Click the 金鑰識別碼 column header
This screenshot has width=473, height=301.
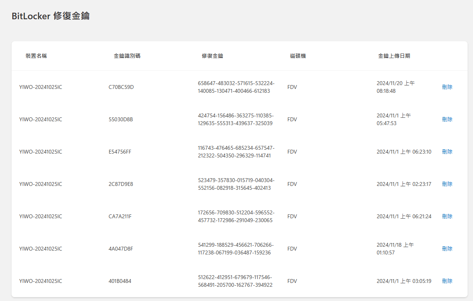click(127, 56)
